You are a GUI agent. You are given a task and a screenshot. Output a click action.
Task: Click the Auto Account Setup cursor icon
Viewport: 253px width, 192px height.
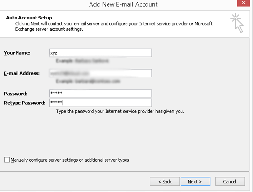[x=237, y=23]
